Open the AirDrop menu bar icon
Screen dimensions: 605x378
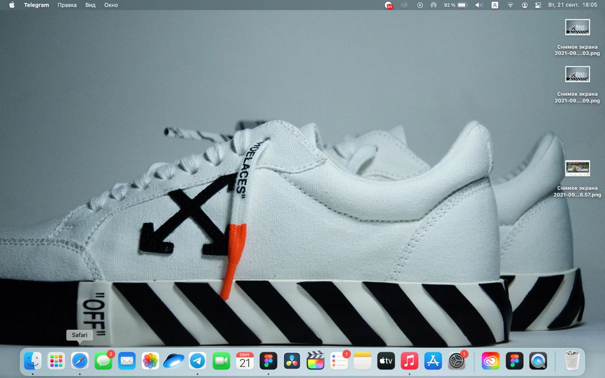pos(433,5)
